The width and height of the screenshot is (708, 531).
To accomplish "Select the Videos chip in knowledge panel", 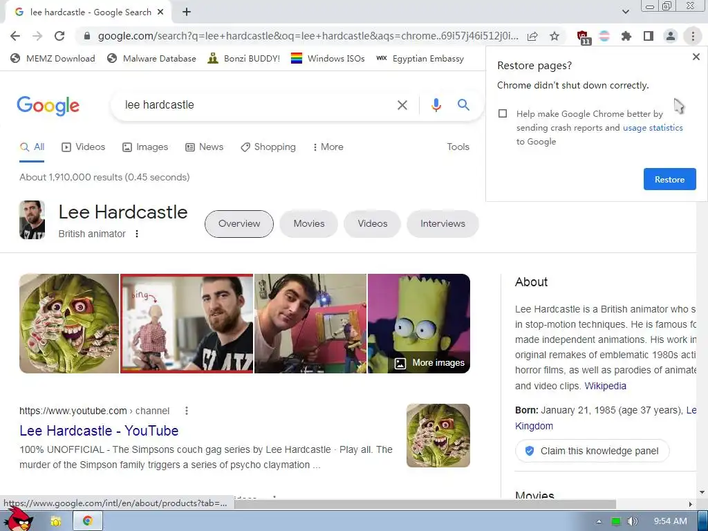I will pyautogui.click(x=373, y=224).
